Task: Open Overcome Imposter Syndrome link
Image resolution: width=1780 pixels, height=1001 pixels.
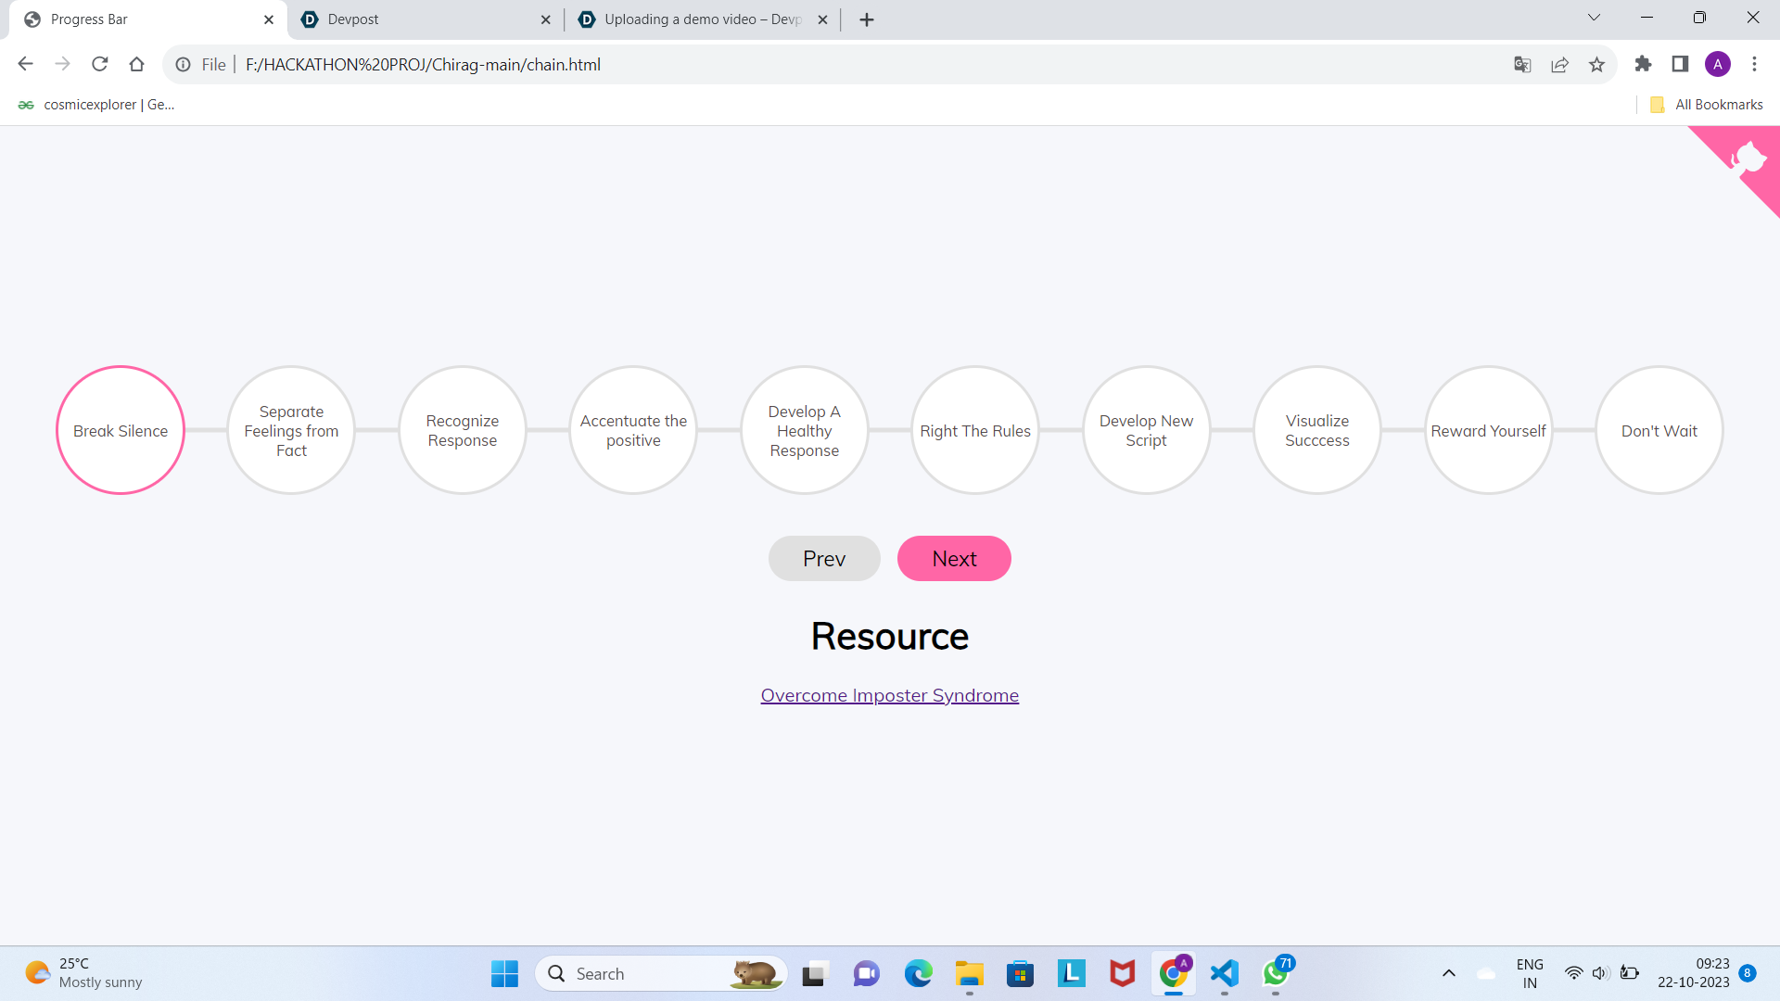Action: 889,695
